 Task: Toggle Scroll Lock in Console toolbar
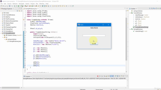(107, 76)
